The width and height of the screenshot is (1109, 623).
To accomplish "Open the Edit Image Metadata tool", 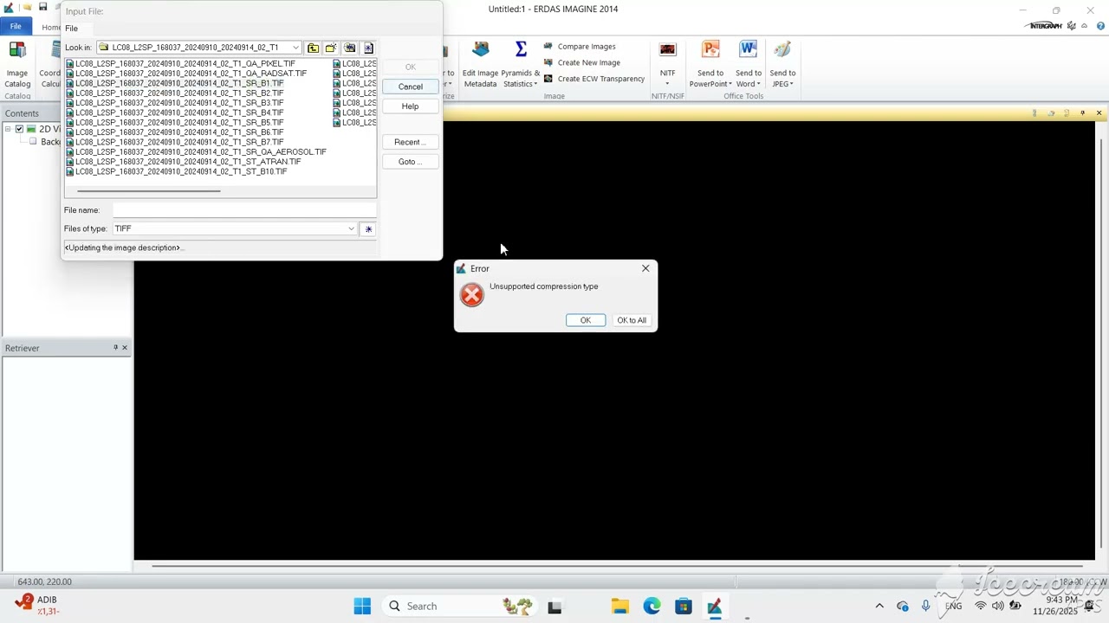I will pyautogui.click(x=480, y=64).
